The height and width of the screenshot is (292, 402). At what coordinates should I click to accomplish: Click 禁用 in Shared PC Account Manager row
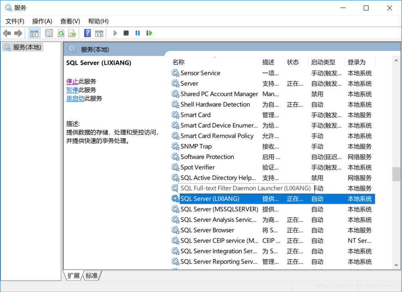click(317, 94)
